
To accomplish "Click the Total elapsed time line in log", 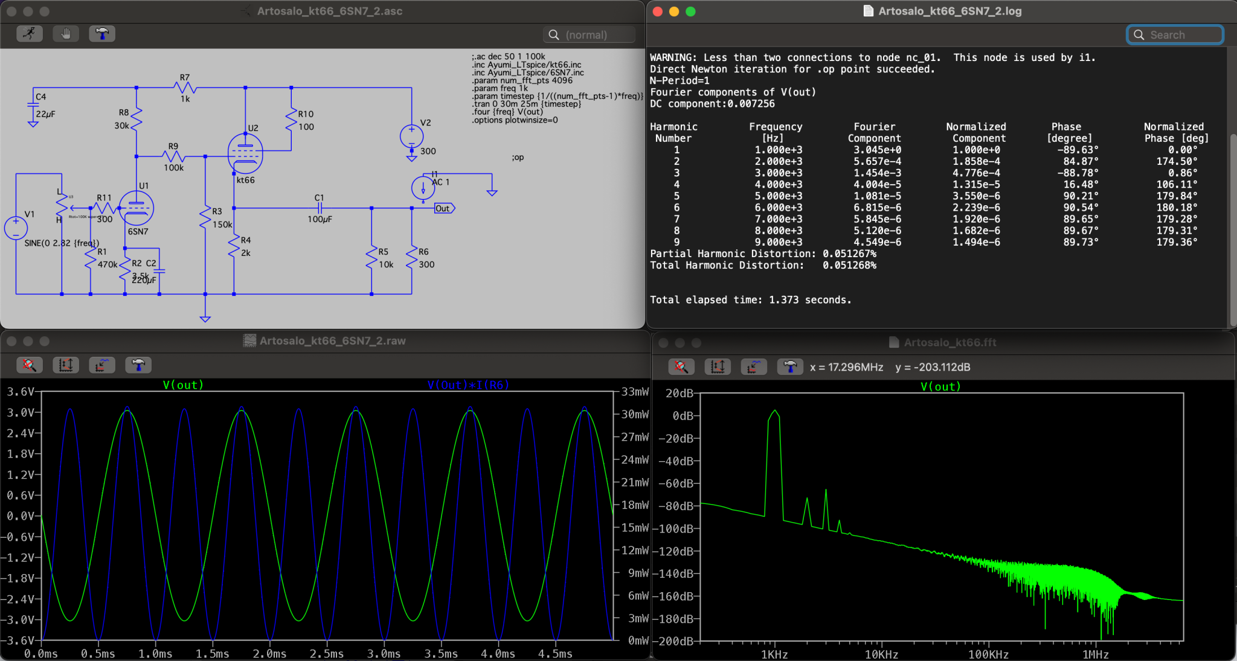I will pos(751,300).
